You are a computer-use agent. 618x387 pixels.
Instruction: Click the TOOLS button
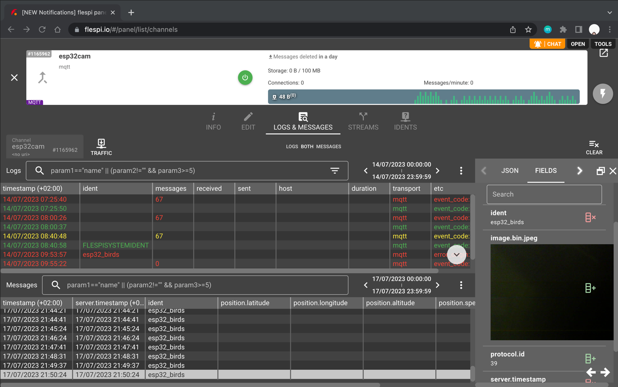tap(603, 44)
